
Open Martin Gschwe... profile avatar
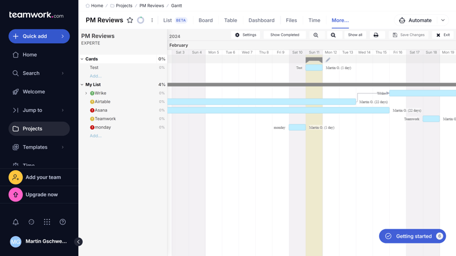pyautogui.click(x=16, y=241)
